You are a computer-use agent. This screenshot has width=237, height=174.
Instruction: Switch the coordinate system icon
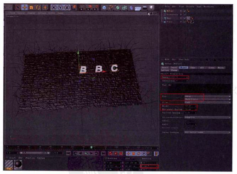tap(74, 8)
